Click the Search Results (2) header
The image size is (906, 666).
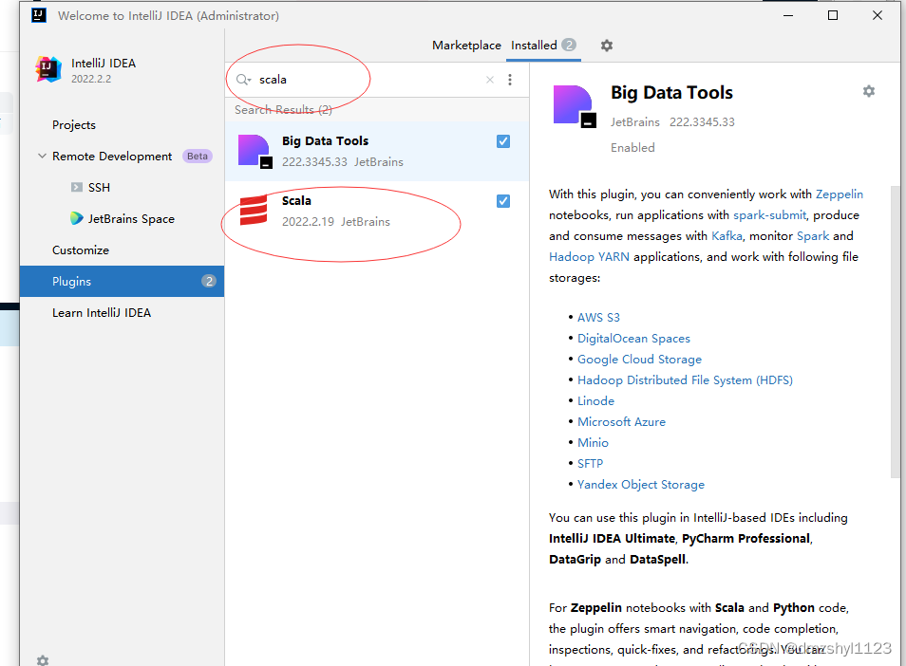[283, 110]
